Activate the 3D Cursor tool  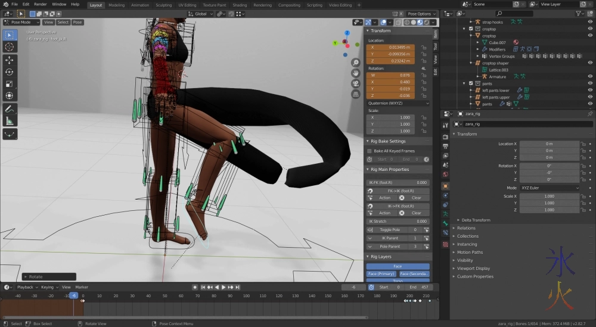(10, 46)
